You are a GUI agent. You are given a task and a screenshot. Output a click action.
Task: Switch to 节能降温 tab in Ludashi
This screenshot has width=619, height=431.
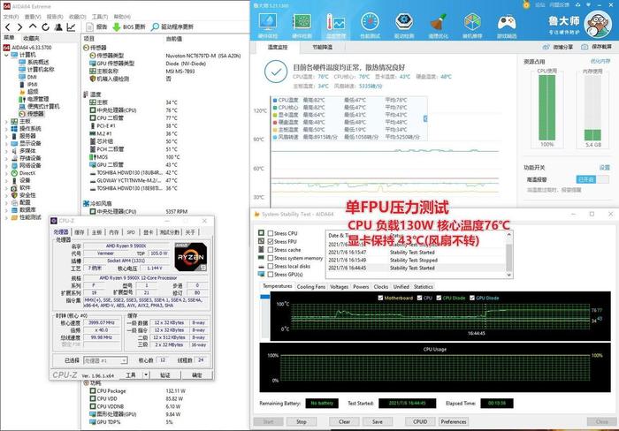(x=322, y=47)
